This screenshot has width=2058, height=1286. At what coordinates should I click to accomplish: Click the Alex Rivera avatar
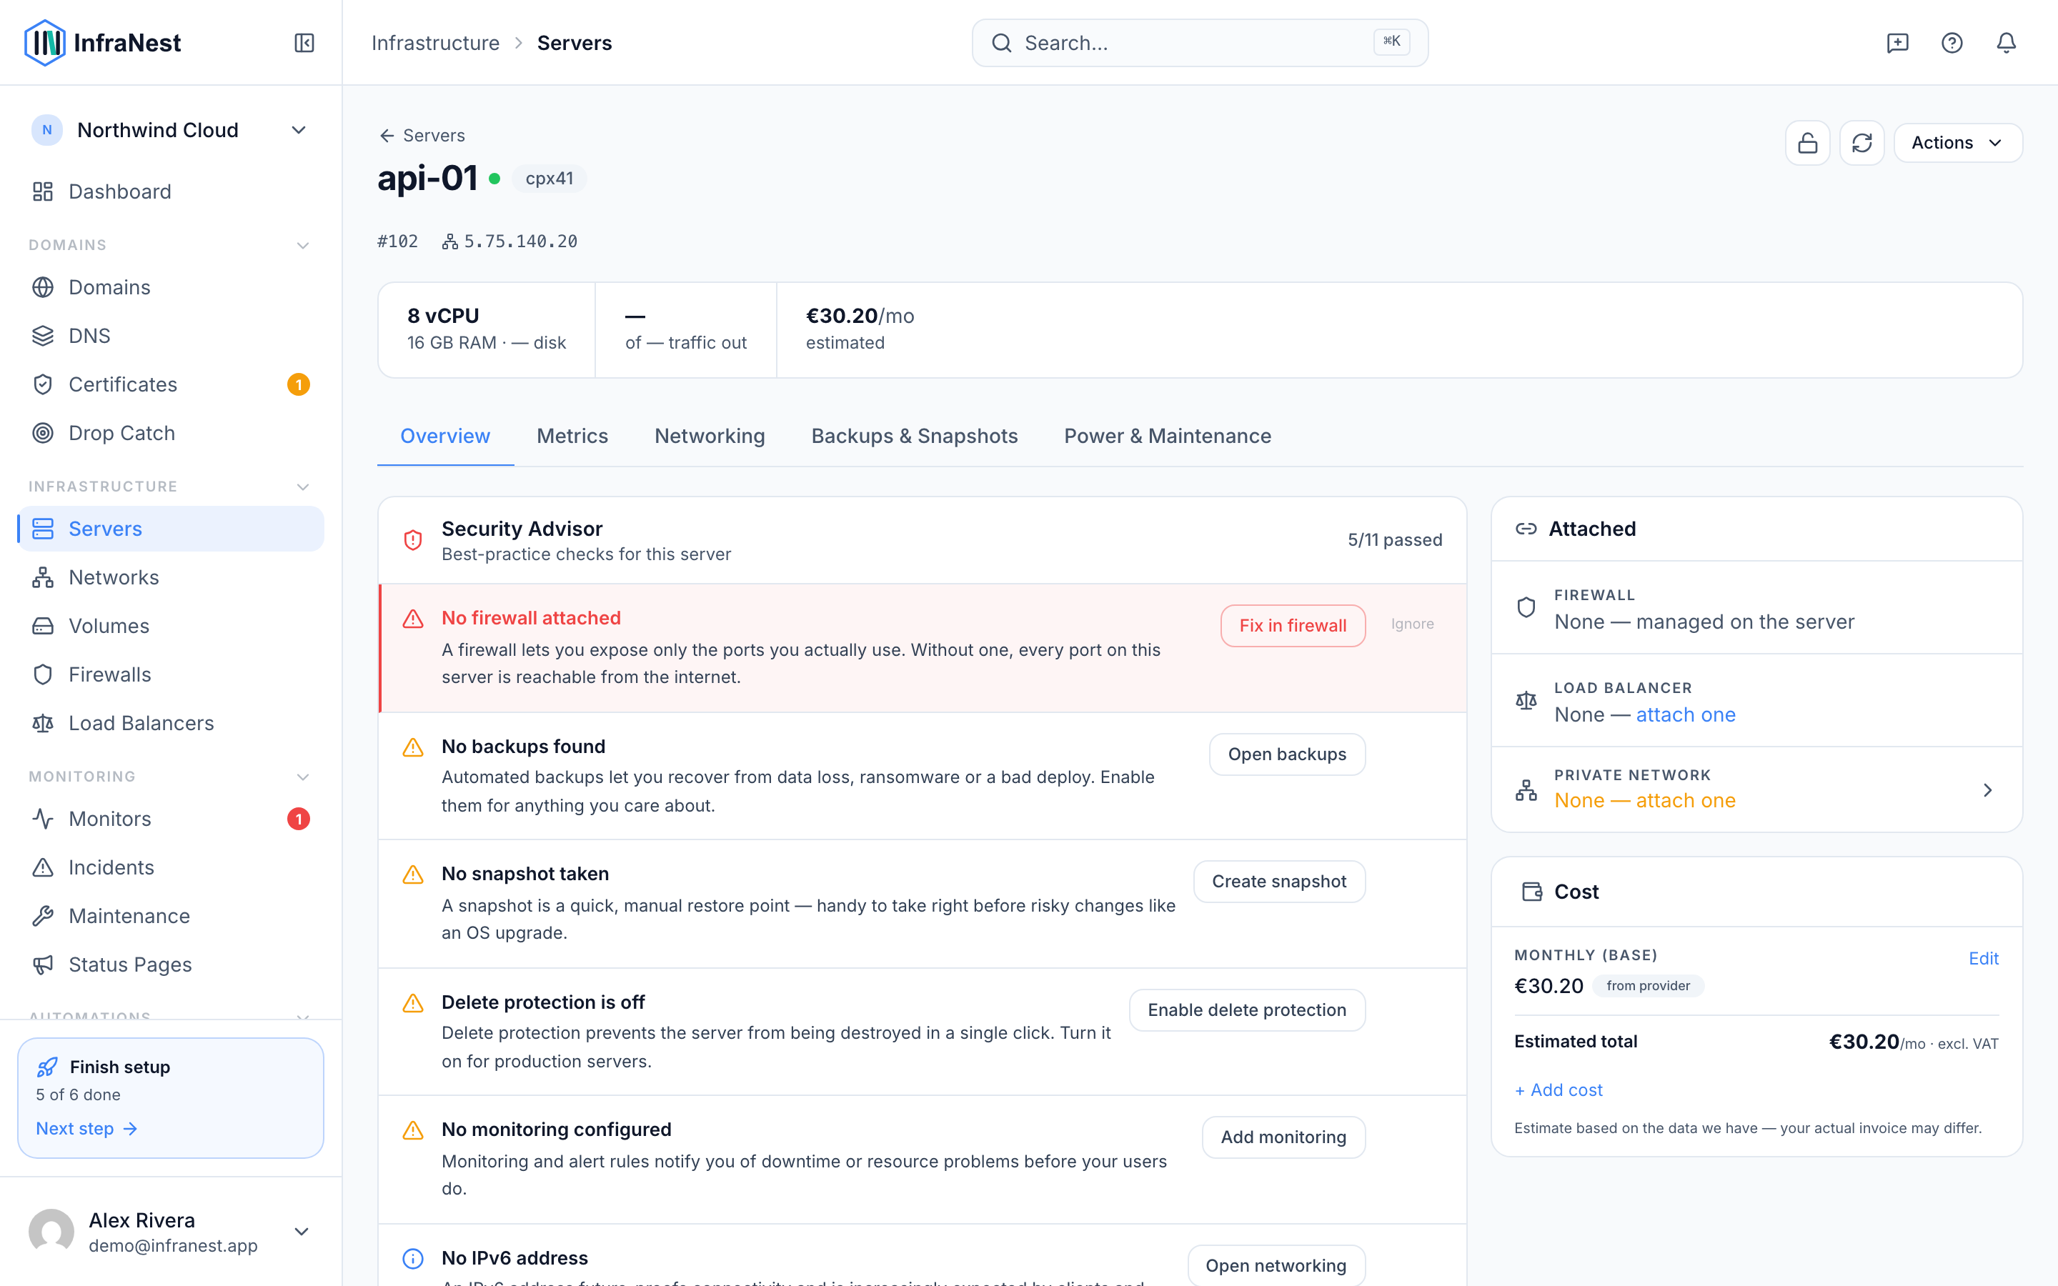click(51, 1232)
